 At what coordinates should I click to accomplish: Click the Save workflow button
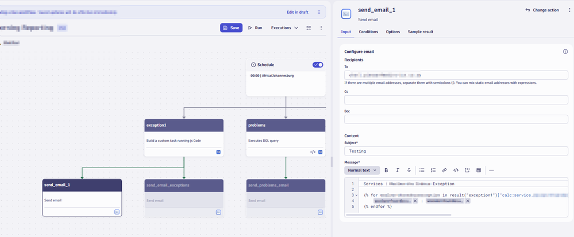(x=231, y=28)
